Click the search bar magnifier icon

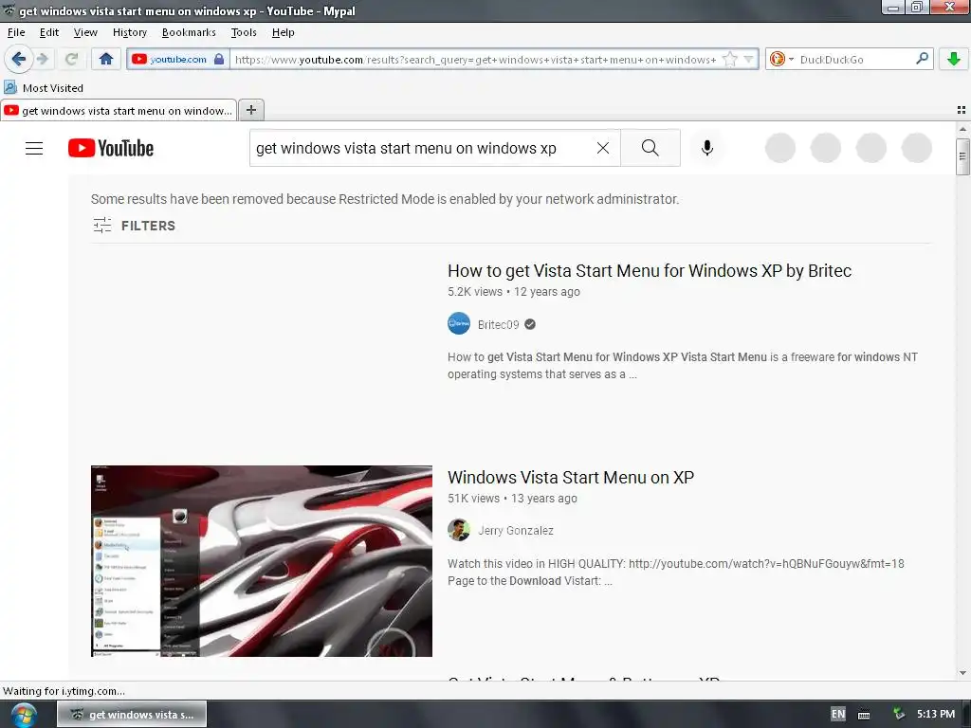click(x=922, y=59)
